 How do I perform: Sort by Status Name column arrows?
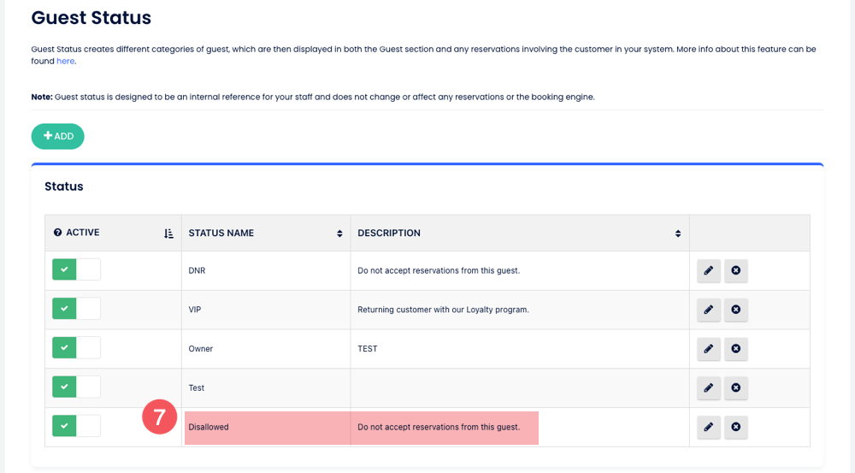[339, 234]
